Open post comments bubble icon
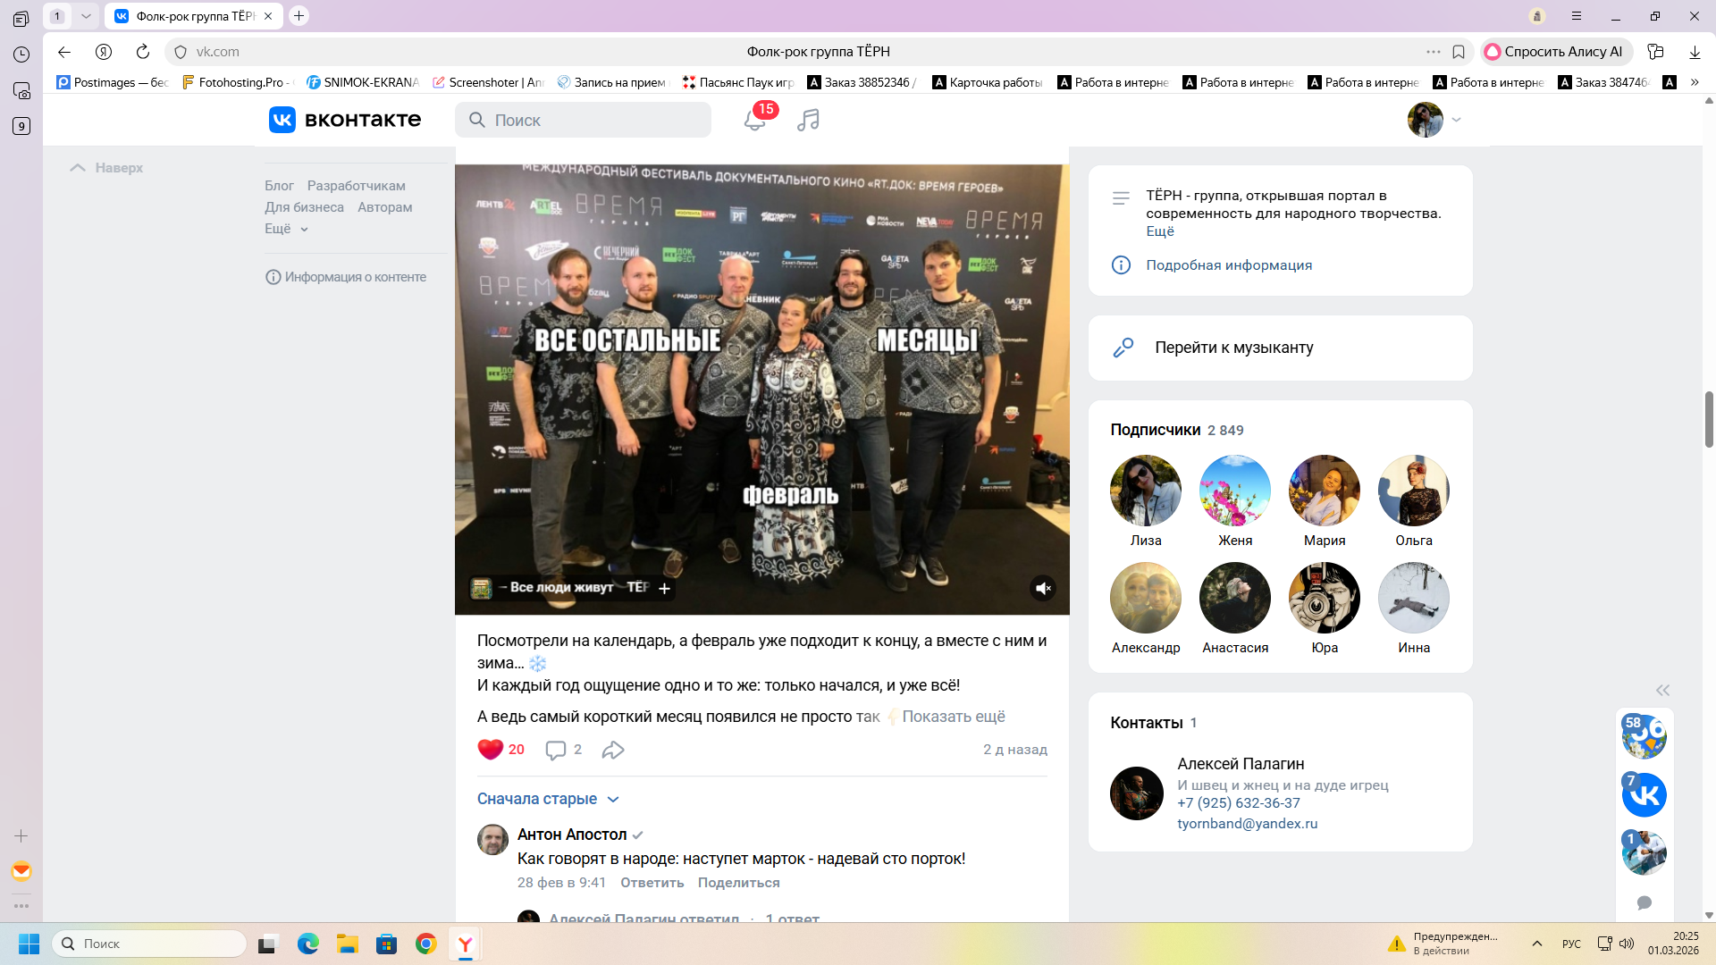 pyautogui.click(x=555, y=750)
